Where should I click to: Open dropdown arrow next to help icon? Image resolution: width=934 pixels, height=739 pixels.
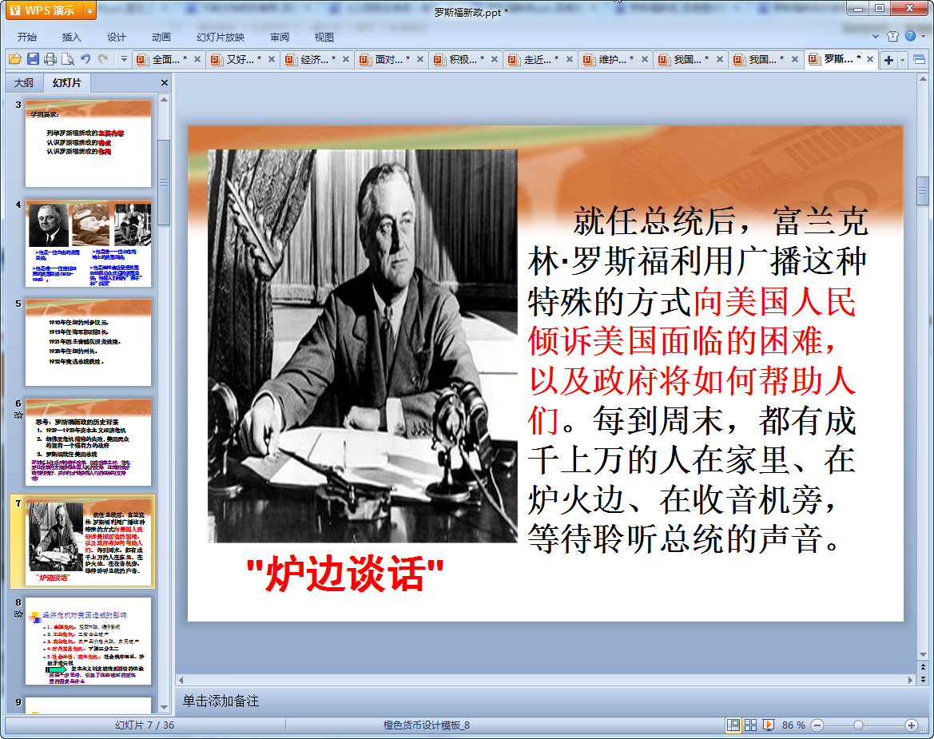(x=924, y=36)
